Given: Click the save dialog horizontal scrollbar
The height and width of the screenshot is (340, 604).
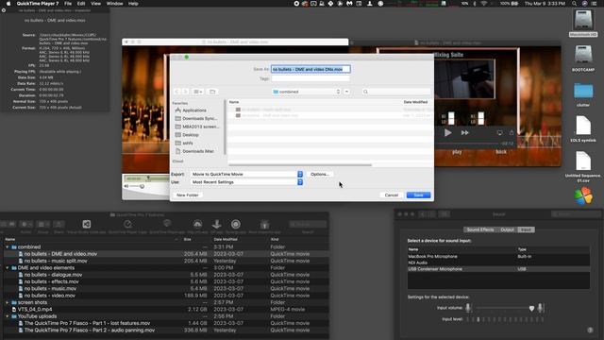Looking at the screenshot, I should coord(300,165).
